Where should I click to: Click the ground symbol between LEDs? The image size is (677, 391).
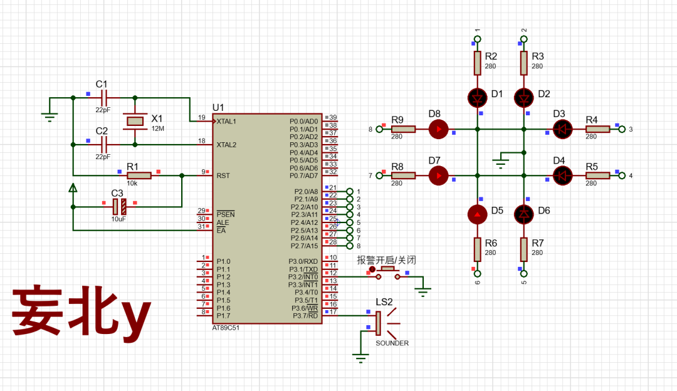point(501,163)
